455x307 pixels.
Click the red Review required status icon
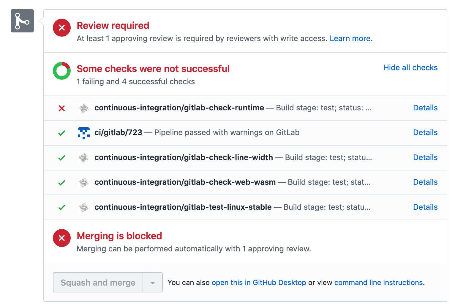[62, 28]
